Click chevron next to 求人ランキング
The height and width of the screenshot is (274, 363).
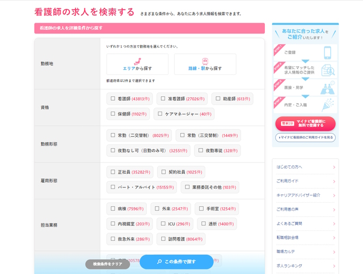(334, 266)
